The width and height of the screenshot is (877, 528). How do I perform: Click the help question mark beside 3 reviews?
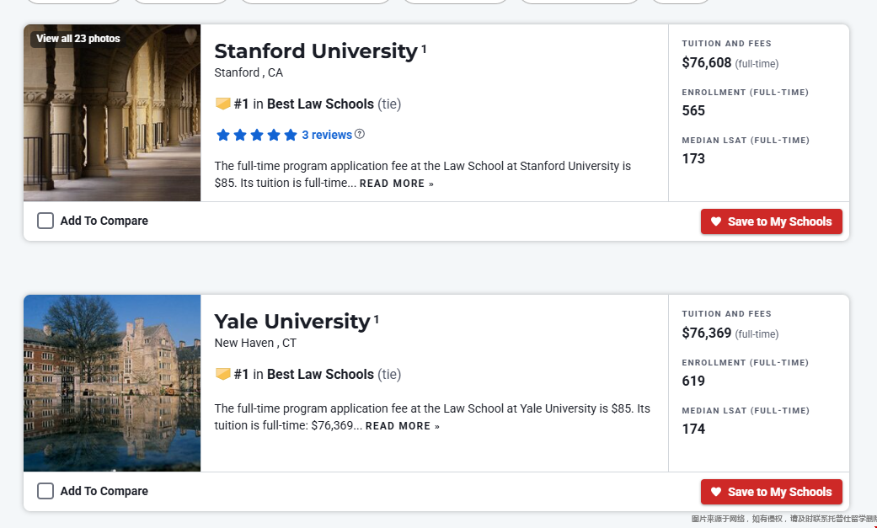[360, 134]
